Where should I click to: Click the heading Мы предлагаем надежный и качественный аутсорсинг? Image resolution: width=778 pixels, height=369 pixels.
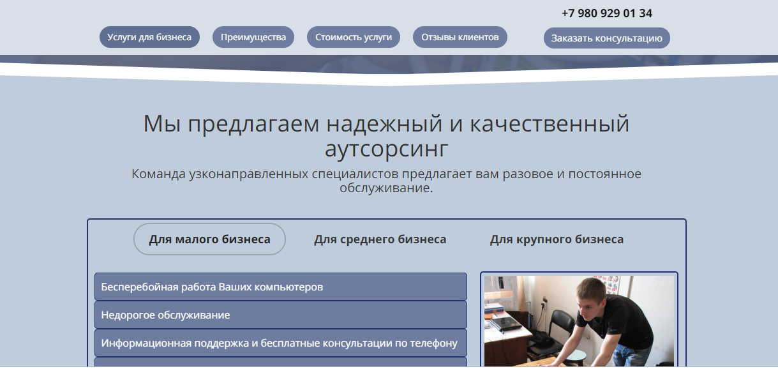[386, 135]
